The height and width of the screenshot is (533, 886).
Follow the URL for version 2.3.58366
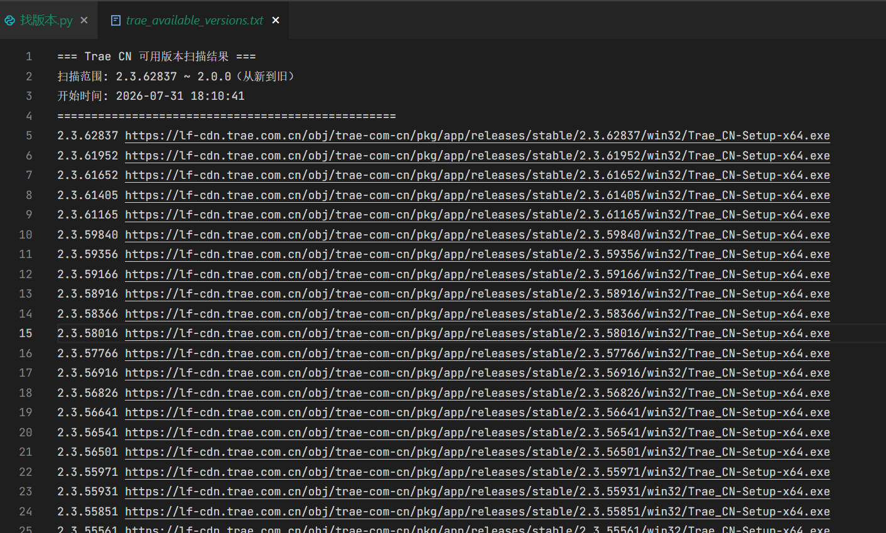tap(477, 314)
